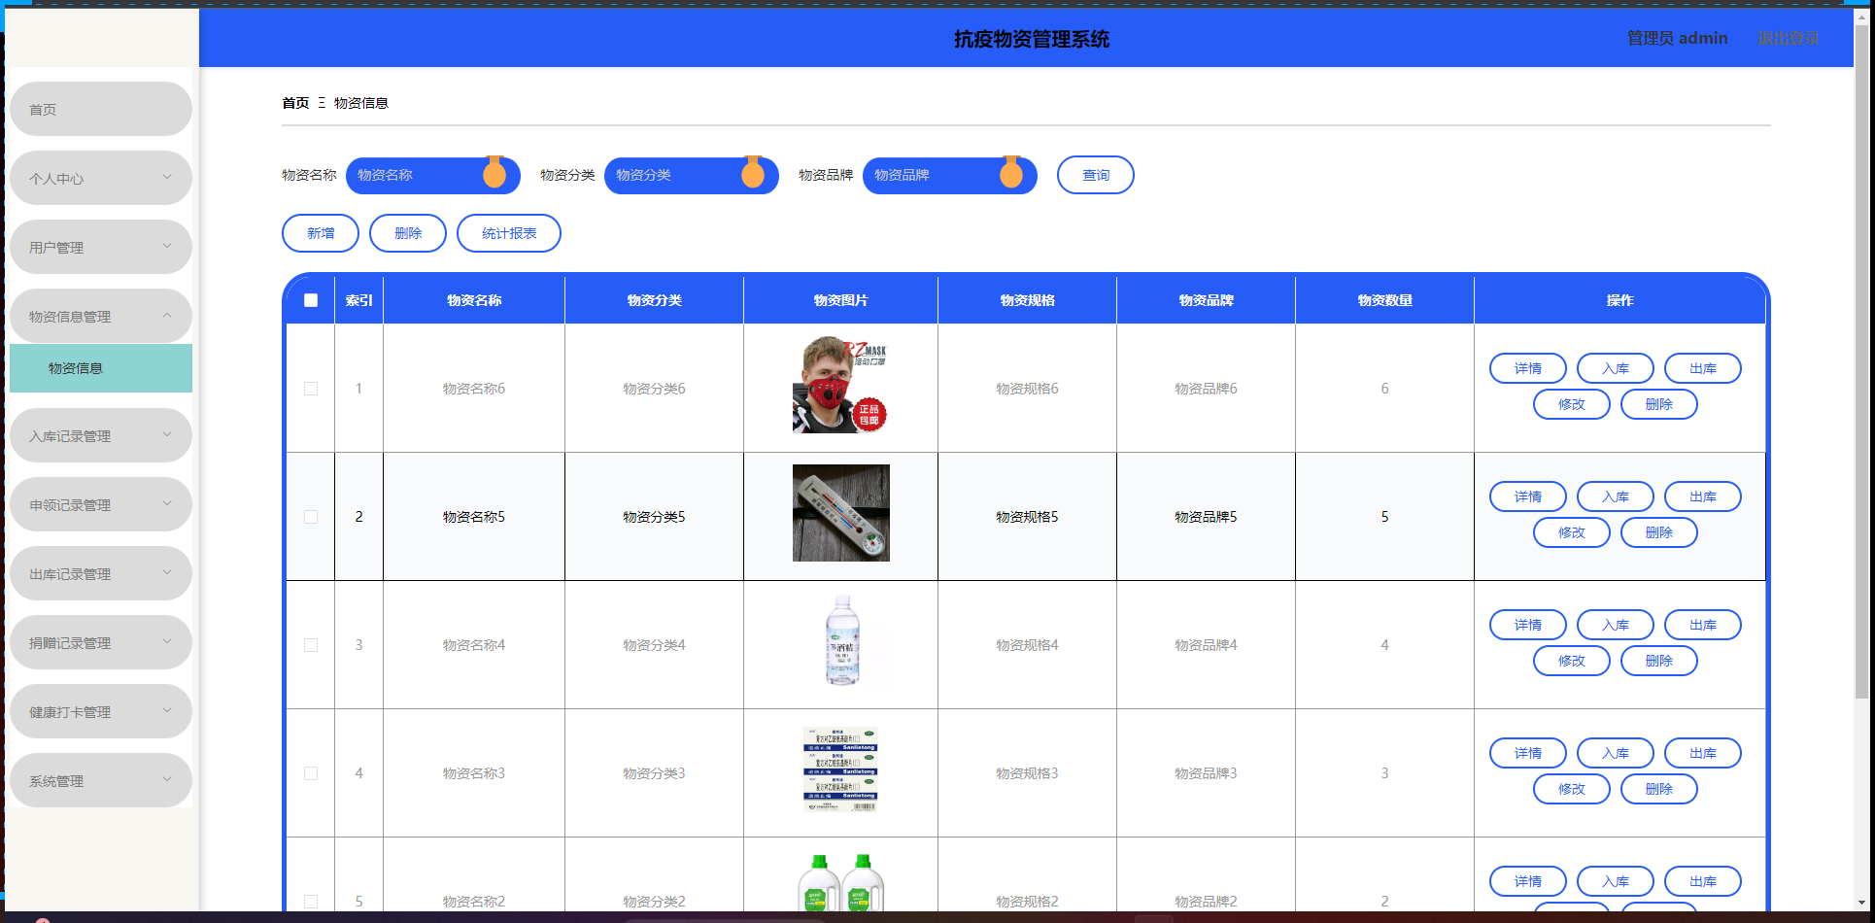Click the orange icon in 物资品牌 search field
This screenshot has height=923, width=1875.
click(x=1011, y=173)
